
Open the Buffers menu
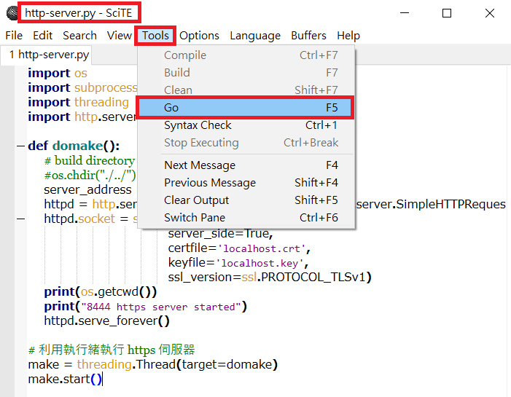coord(308,36)
